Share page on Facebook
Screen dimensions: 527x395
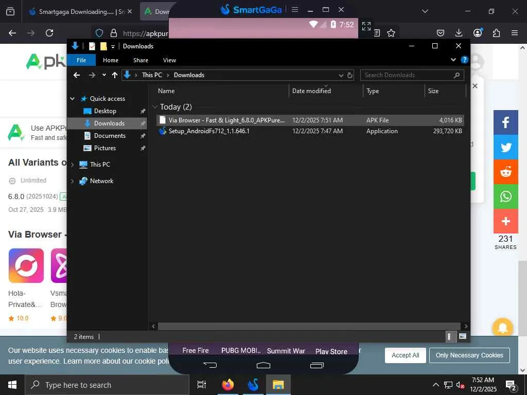(x=505, y=122)
